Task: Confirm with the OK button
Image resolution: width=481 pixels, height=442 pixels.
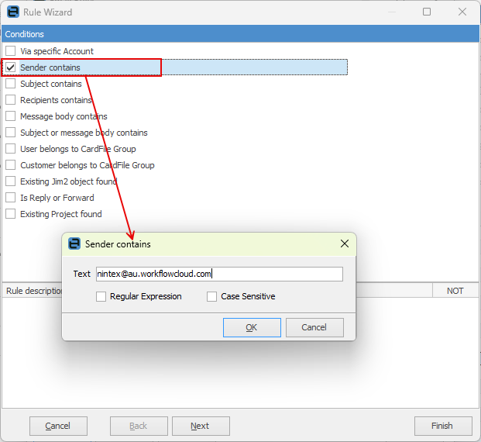Action: pos(252,327)
